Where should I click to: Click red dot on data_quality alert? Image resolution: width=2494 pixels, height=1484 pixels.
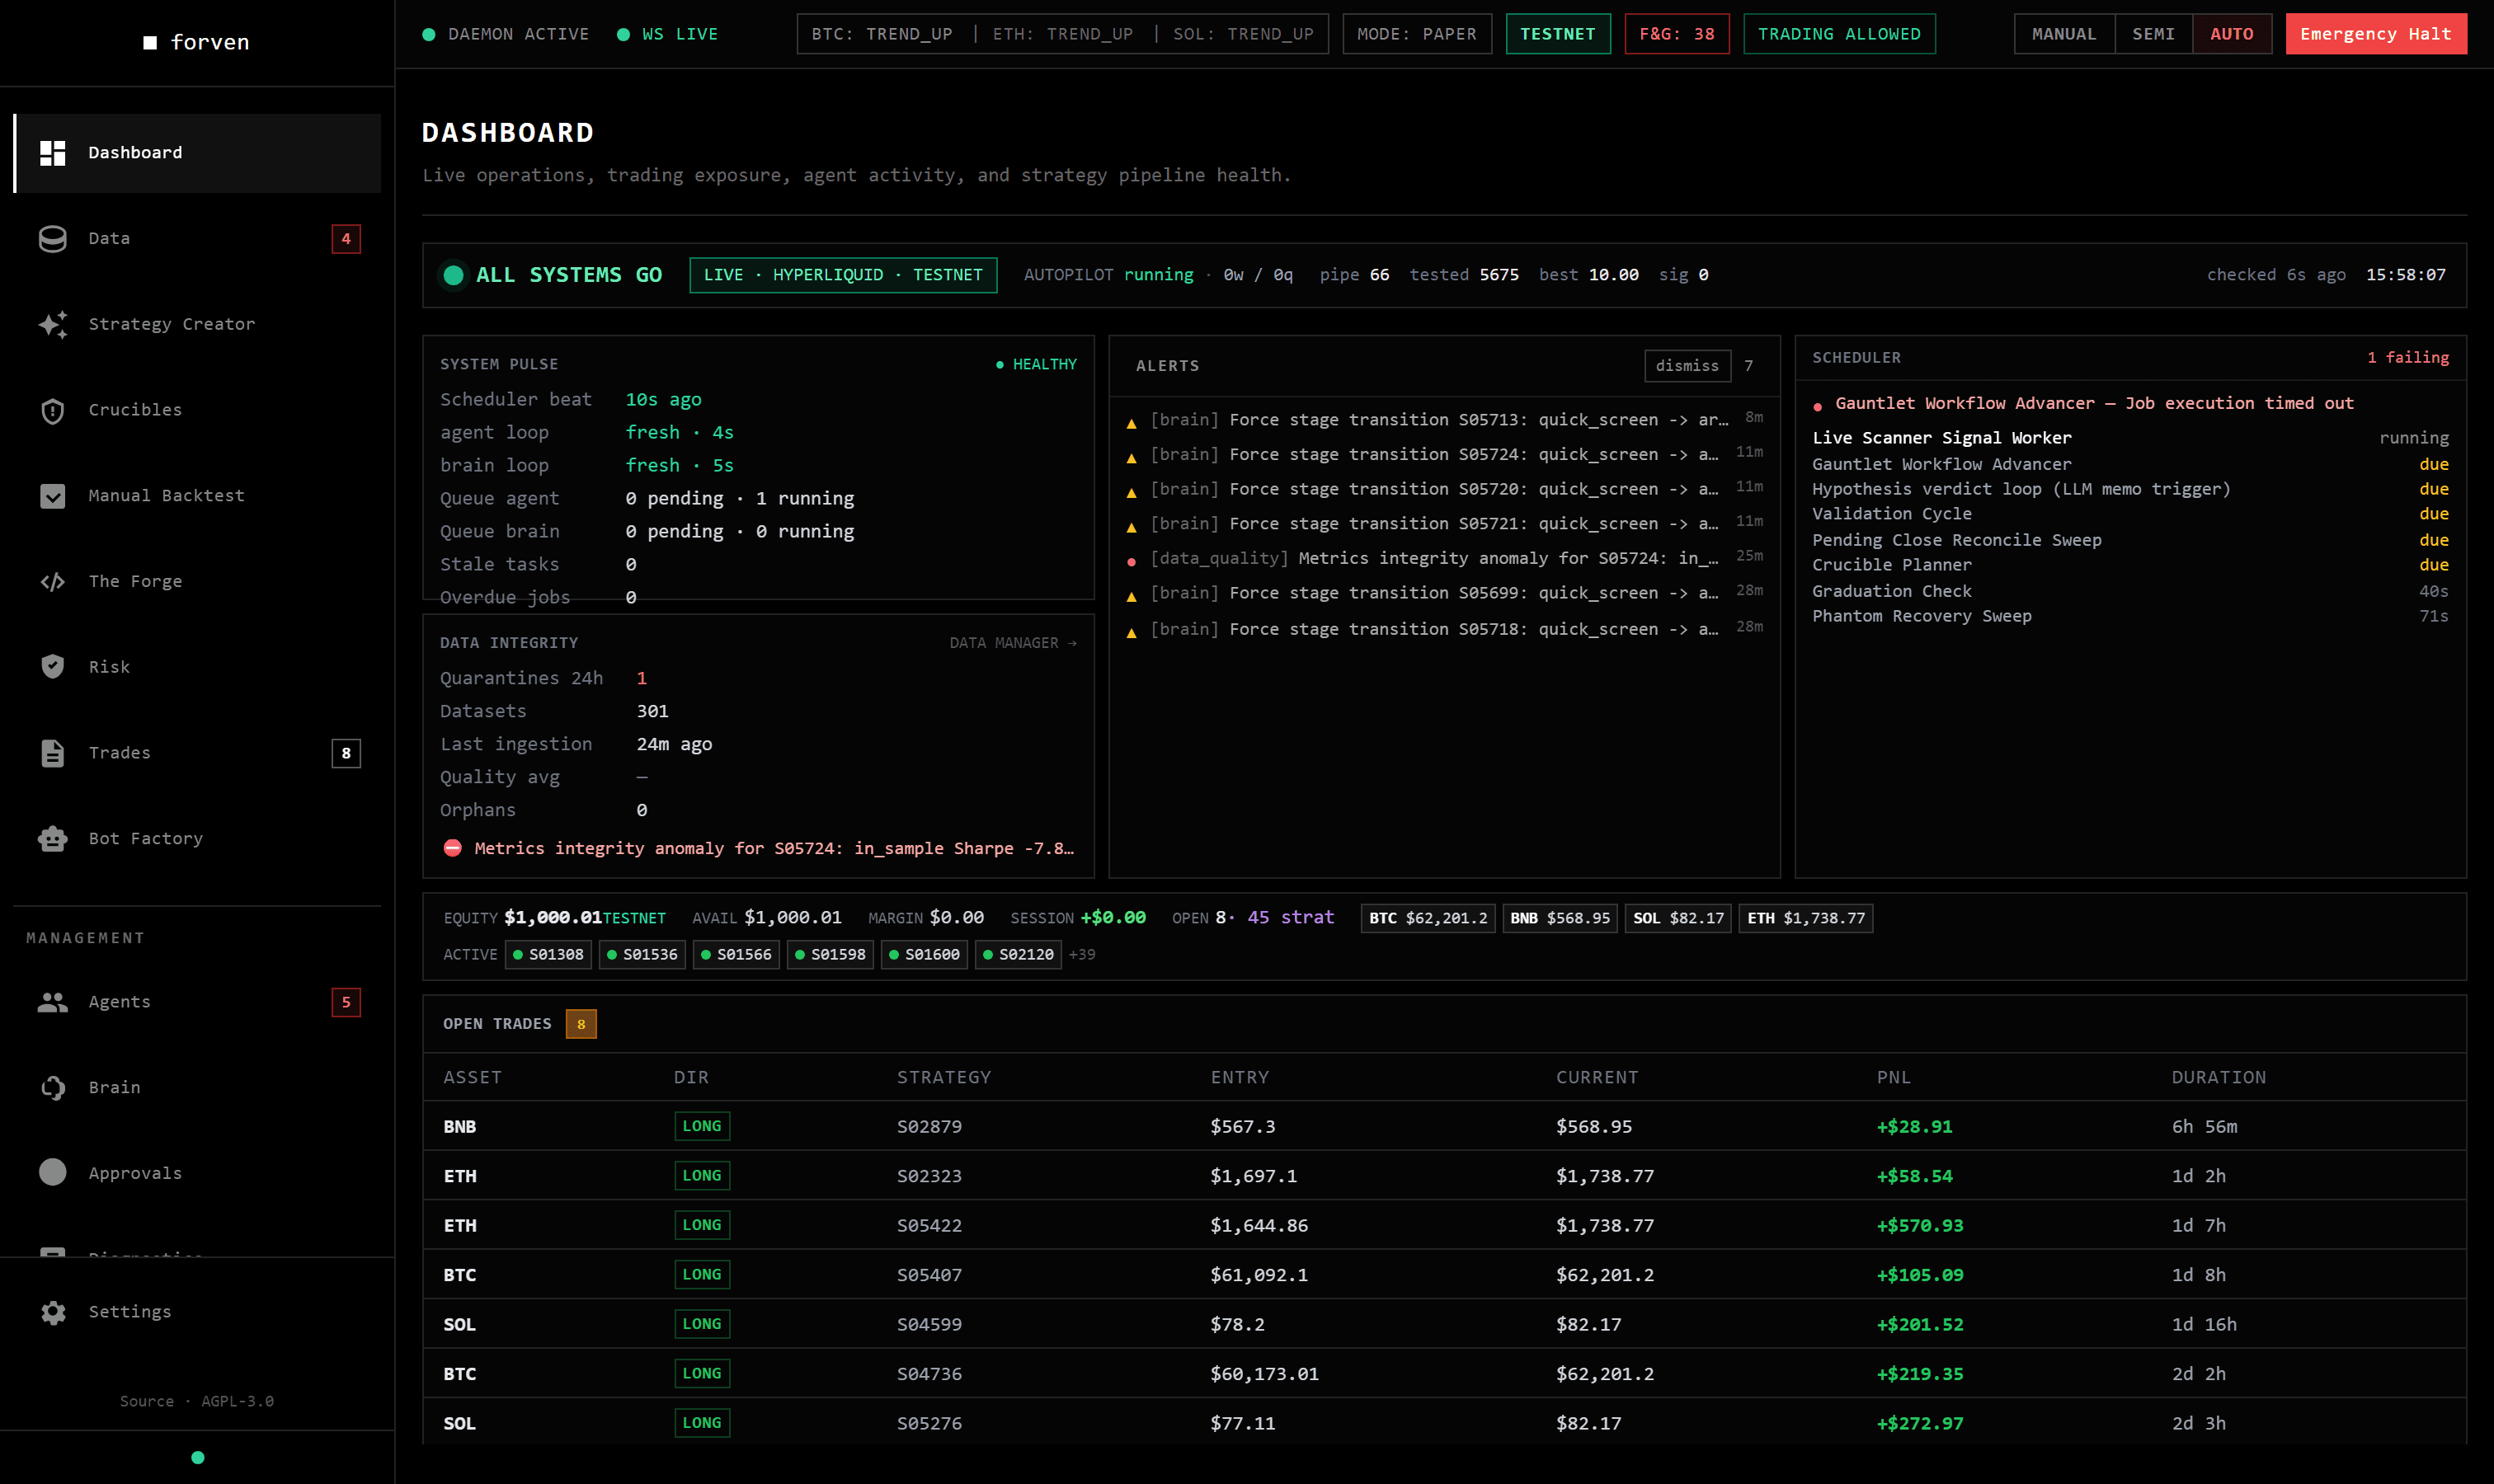[x=1132, y=561]
